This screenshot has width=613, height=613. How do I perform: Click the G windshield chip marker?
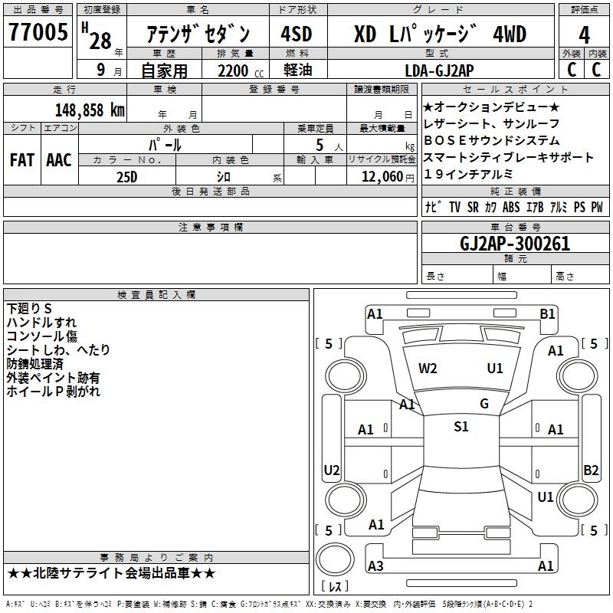[484, 404]
